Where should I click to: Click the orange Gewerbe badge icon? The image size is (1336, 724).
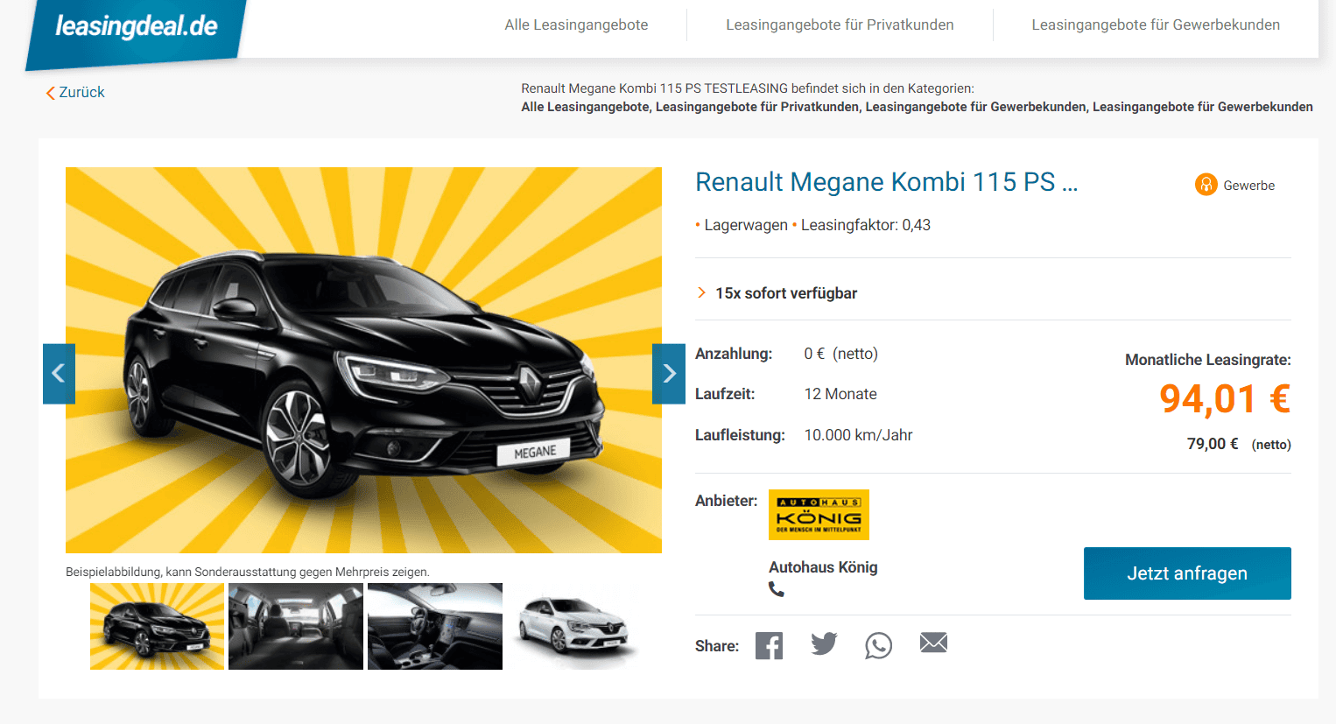pyautogui.click(x=1206, y=185)
